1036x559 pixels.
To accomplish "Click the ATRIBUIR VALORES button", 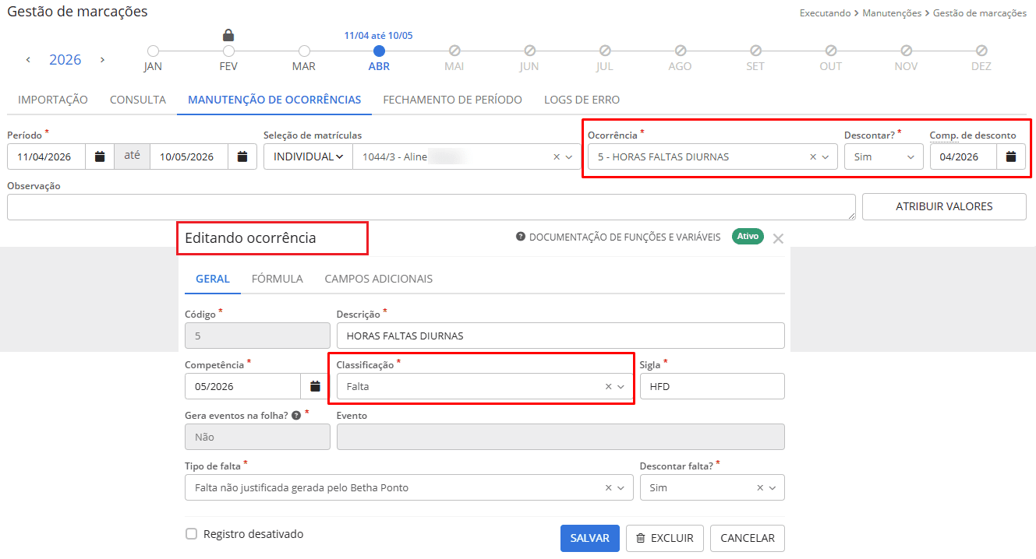I will click(x=944, y=206).
